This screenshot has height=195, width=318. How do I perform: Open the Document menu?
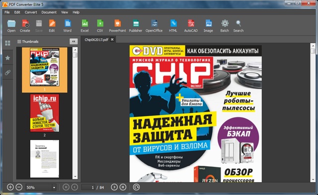tap(49, 12)
